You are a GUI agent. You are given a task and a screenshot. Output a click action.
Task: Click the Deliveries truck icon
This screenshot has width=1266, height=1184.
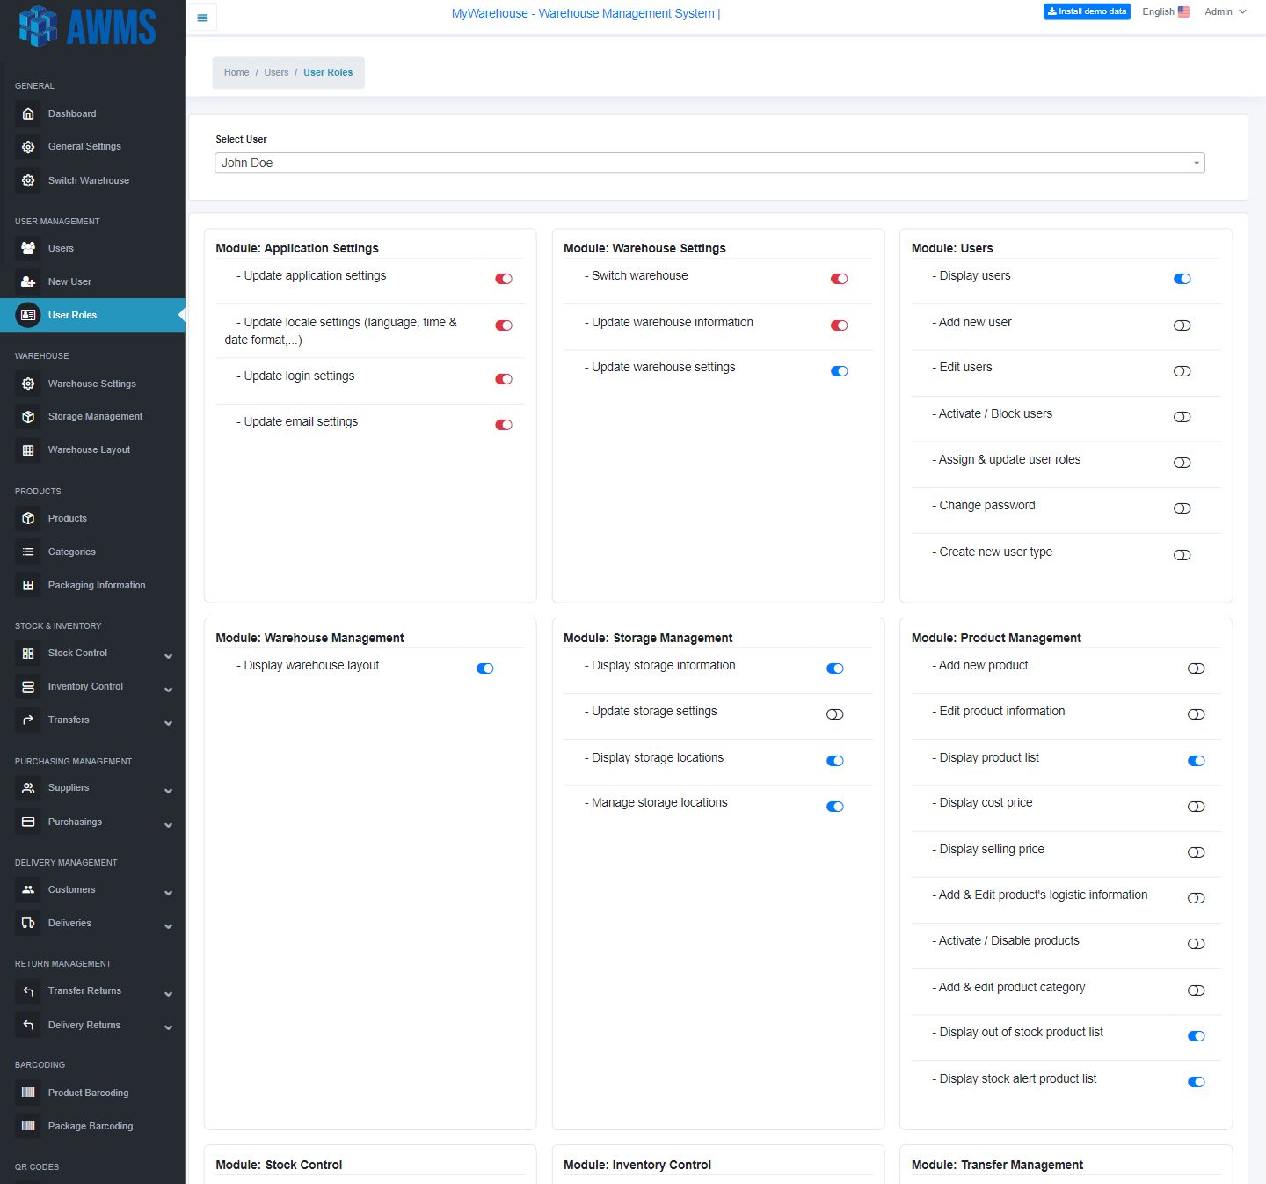coord(28,923)
